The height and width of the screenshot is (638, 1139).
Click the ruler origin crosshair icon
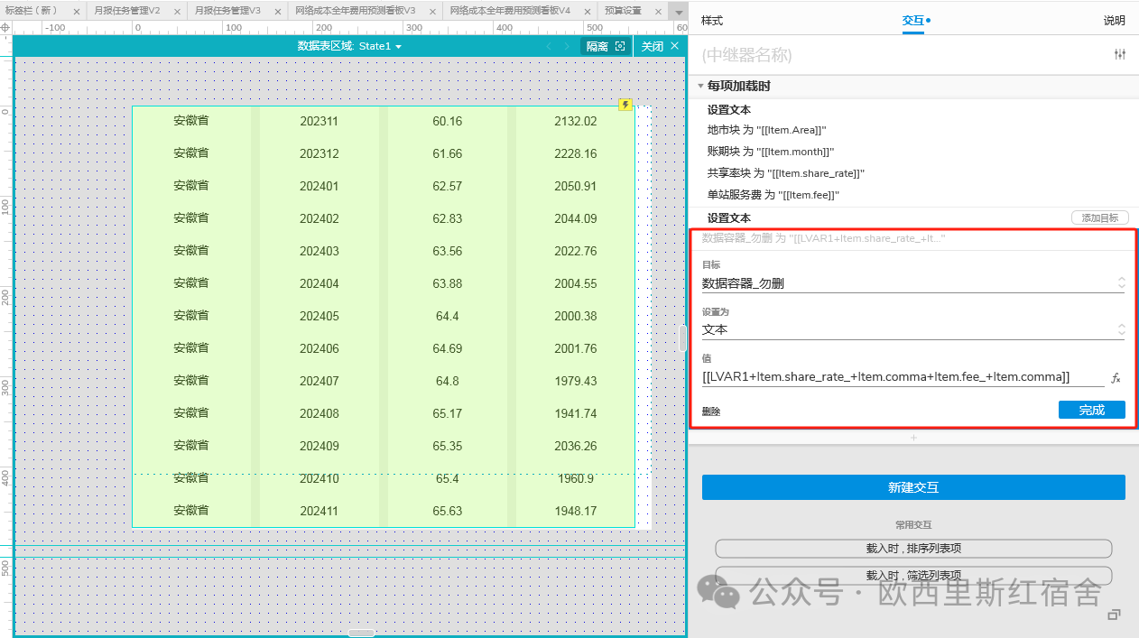(x=6, y=28)
